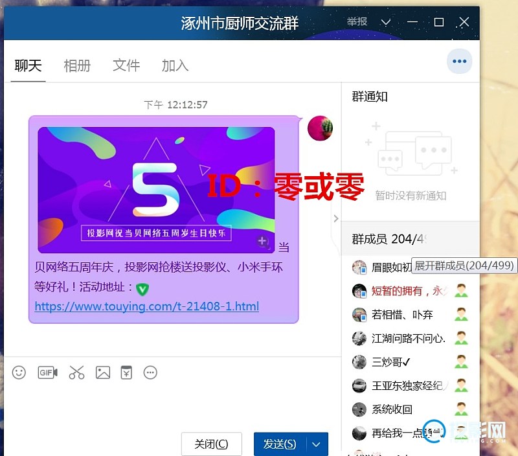The width and height of the screenshot is (518, 456).
Task: Open the title bar dropdown arrow menu
Action: [x=386, y=23]
